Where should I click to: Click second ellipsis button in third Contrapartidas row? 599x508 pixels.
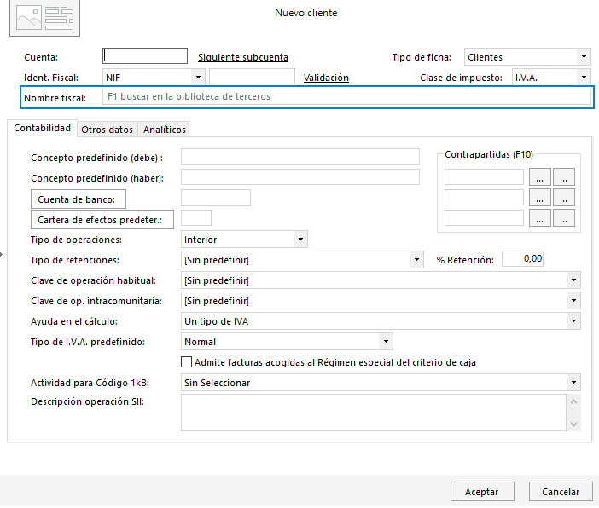(x=564, y=218)
